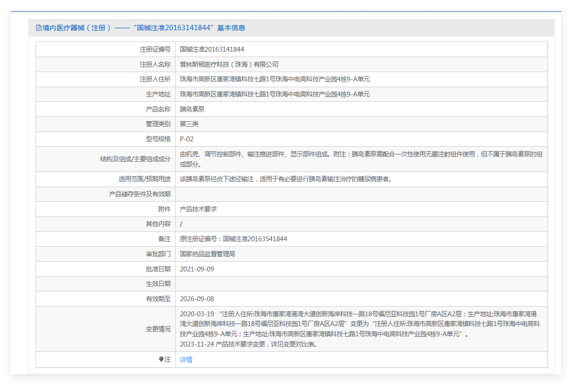Click the 结构及组成 description text

click(361, 159)
